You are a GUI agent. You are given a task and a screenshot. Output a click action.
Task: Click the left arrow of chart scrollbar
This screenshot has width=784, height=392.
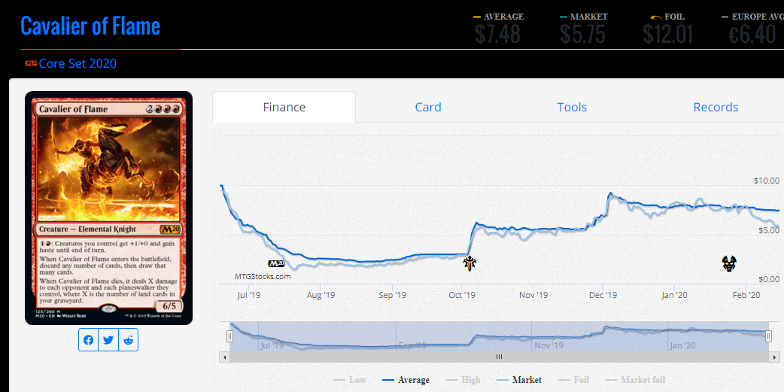[224, 357]
